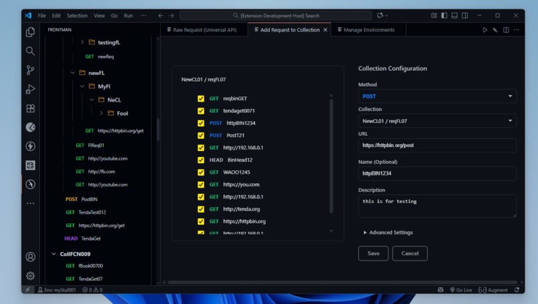
Task: Click the remote window icon in status bar
Action: point(28,290)
